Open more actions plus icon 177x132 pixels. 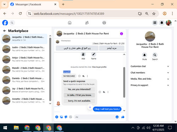(x=57, y=117)
